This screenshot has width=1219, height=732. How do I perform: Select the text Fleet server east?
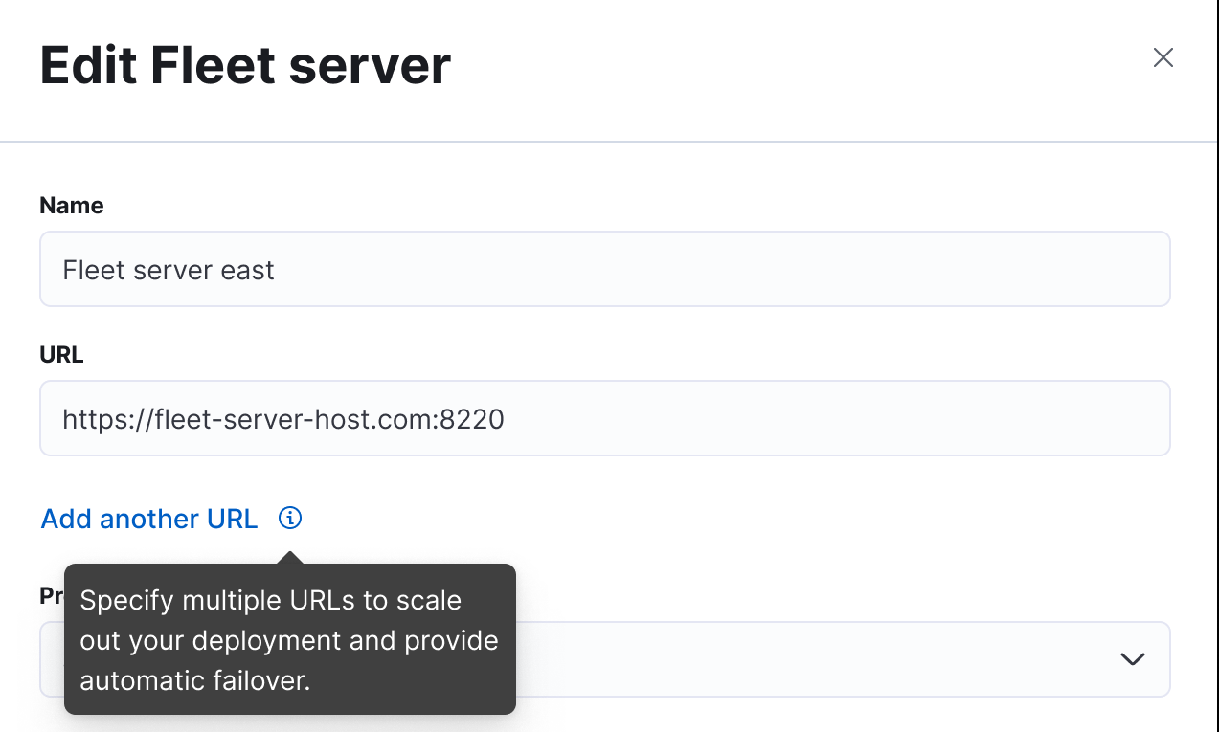[x=168, y=270]
